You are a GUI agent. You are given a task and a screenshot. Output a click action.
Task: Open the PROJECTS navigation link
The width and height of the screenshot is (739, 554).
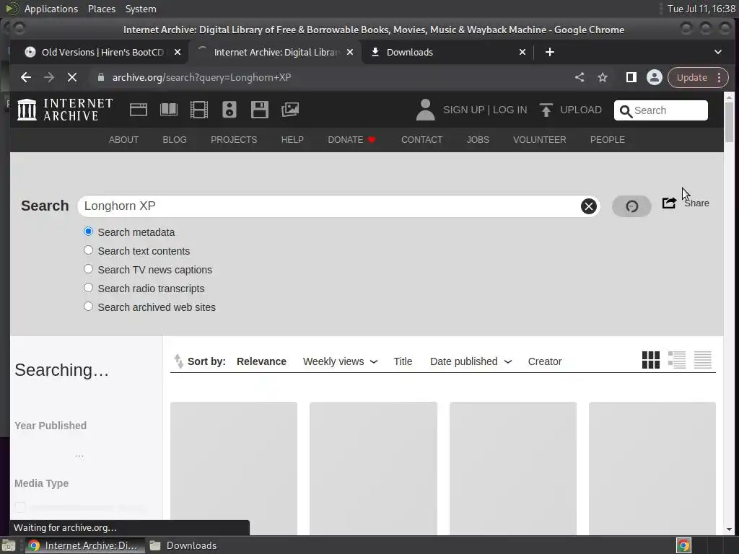tap(234, 140)
